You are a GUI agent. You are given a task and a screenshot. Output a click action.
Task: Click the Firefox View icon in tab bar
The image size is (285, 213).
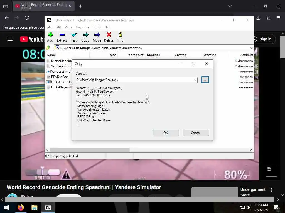pos(6,6)
